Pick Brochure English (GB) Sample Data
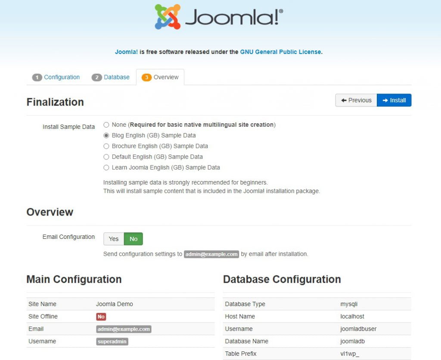The width and height of the screenshot is (441, 360). (106, 146)
